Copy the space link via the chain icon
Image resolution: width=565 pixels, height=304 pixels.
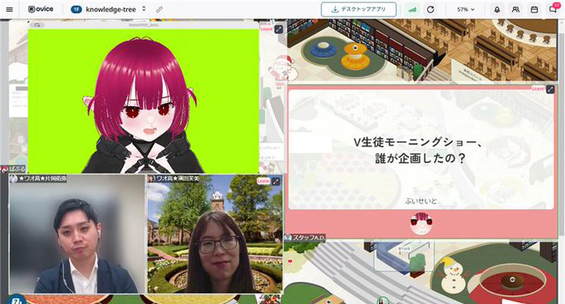(159, 10)
